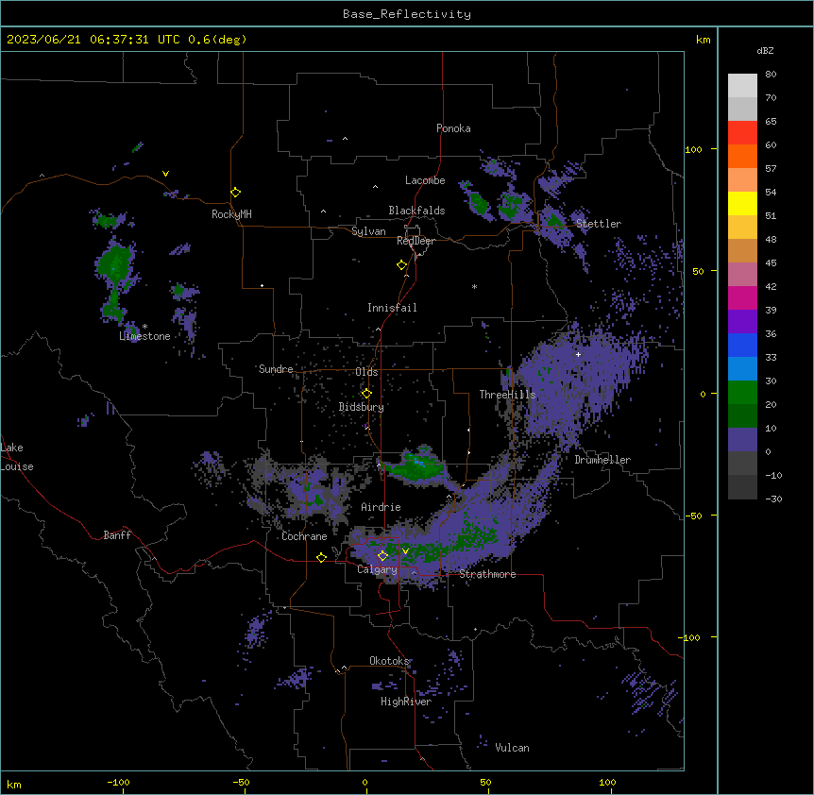
Task: Click the dBZ legend heading
Action: pos(765,51)
